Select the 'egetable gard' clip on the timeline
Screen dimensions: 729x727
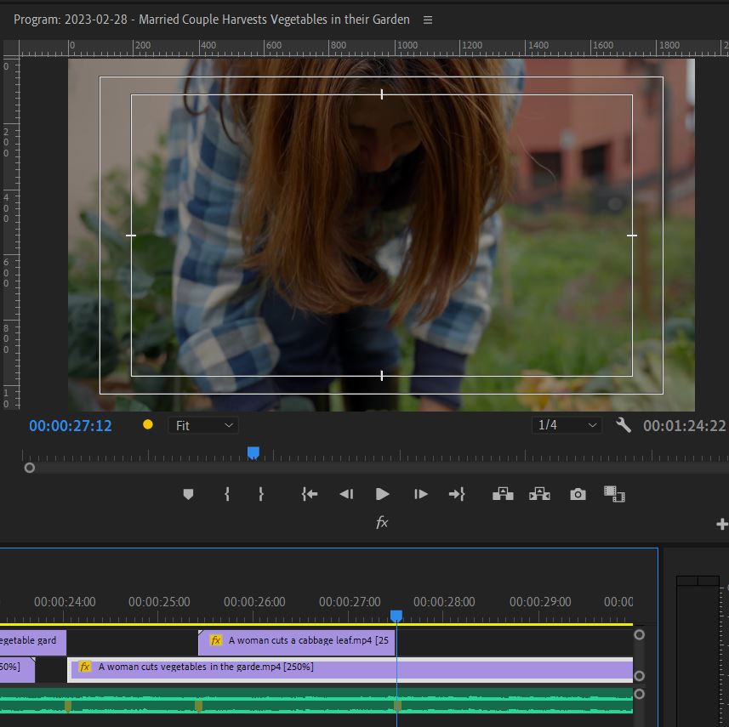[33, 643]
